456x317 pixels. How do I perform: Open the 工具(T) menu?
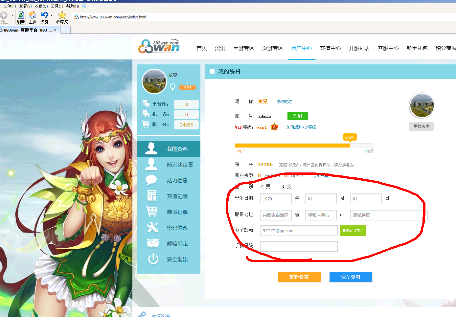click(57, 6)
